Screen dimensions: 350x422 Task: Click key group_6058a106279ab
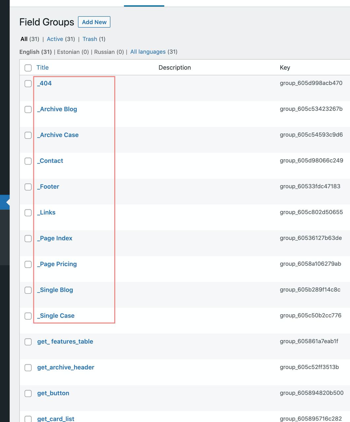tap(310, 264)
